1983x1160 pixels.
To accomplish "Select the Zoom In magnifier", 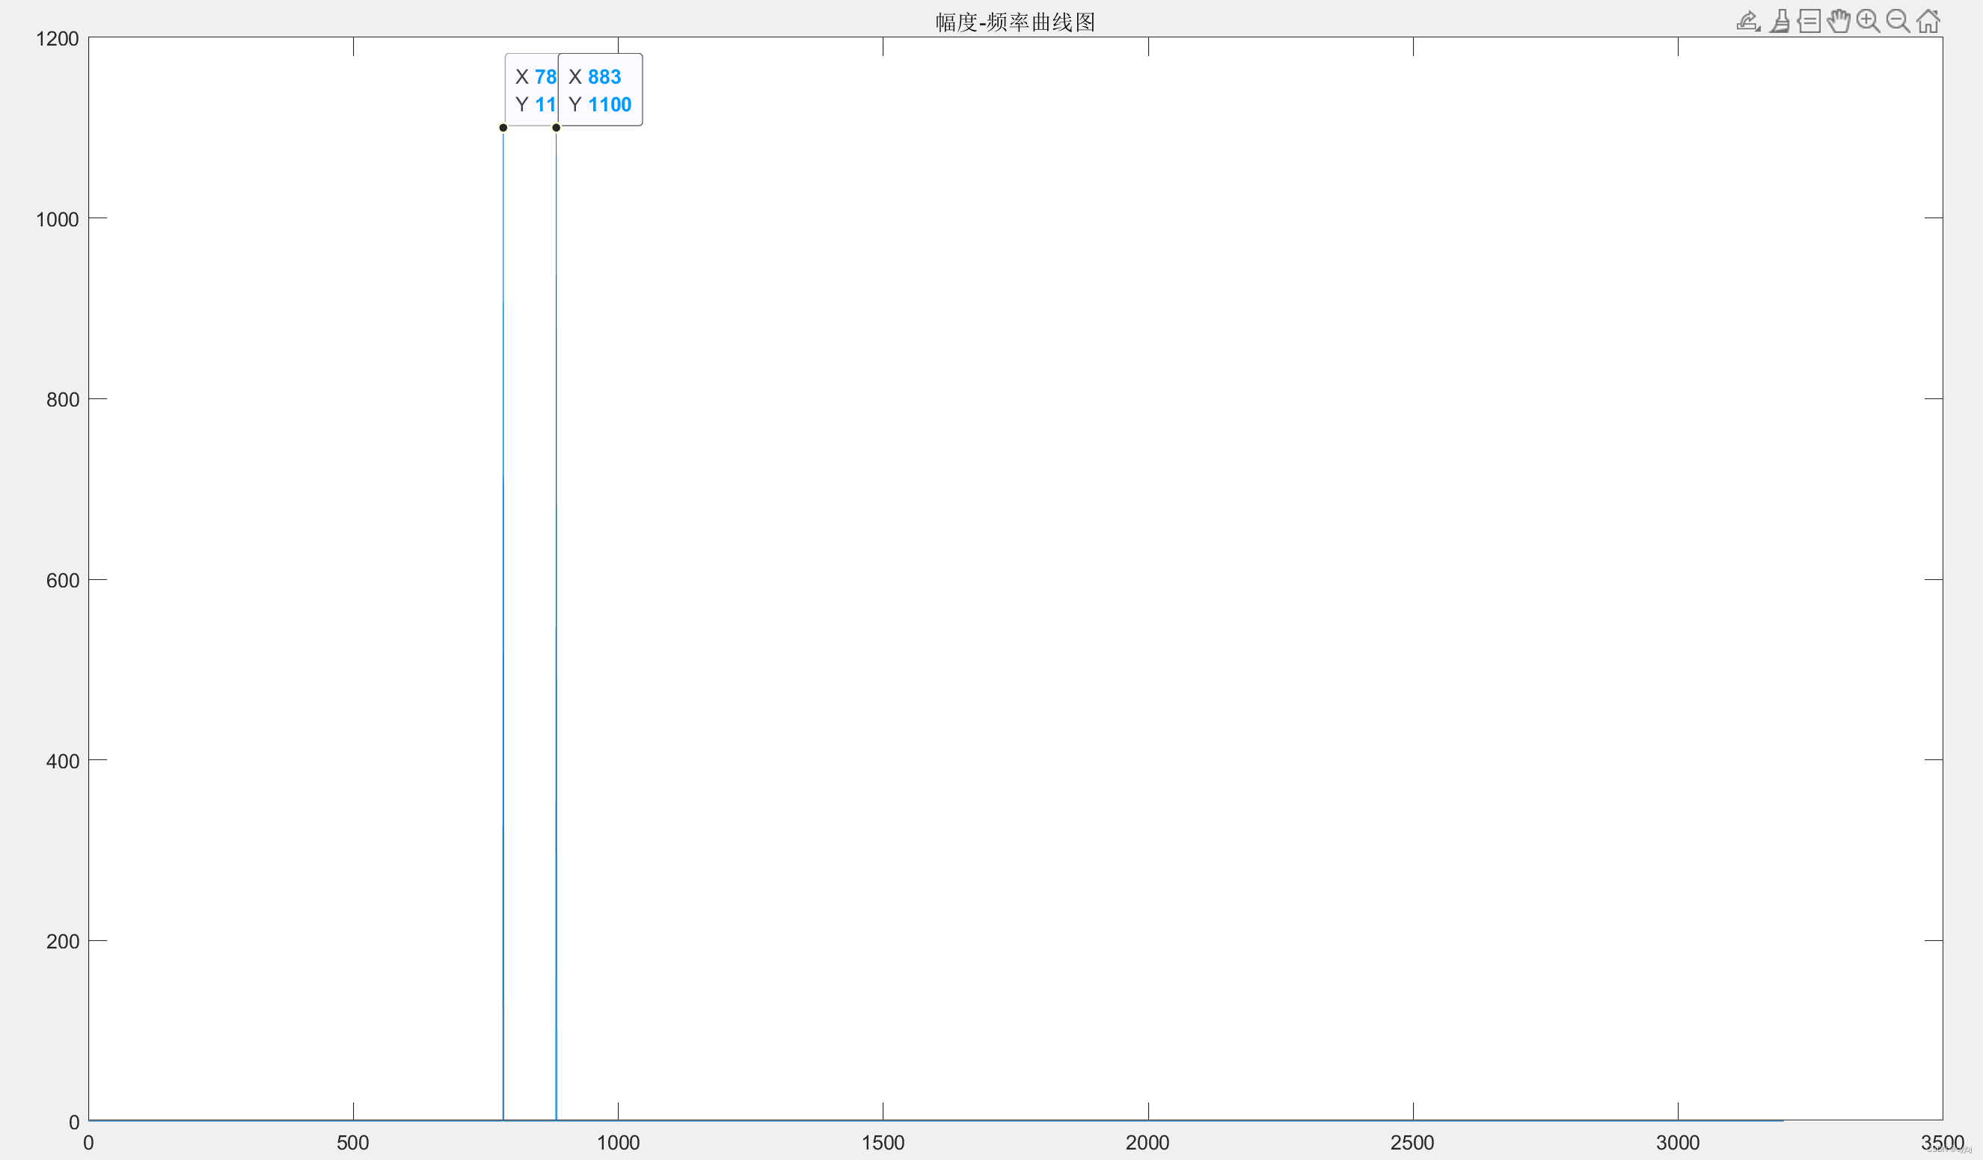I will 1868,21.
